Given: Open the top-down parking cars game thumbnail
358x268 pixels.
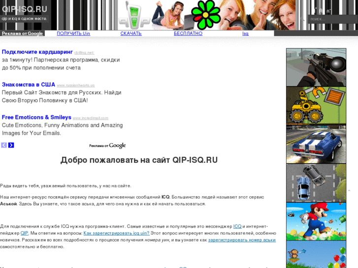Looking at the screenshot, I should [x=316, y=183].
